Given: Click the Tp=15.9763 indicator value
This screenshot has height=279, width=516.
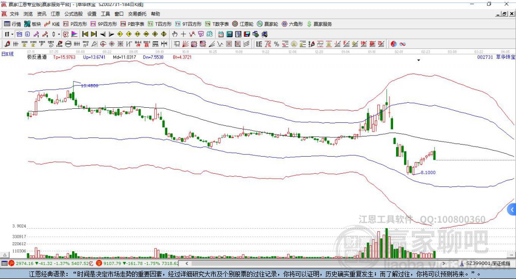Looking at the screenshot, I should (64, 57).
